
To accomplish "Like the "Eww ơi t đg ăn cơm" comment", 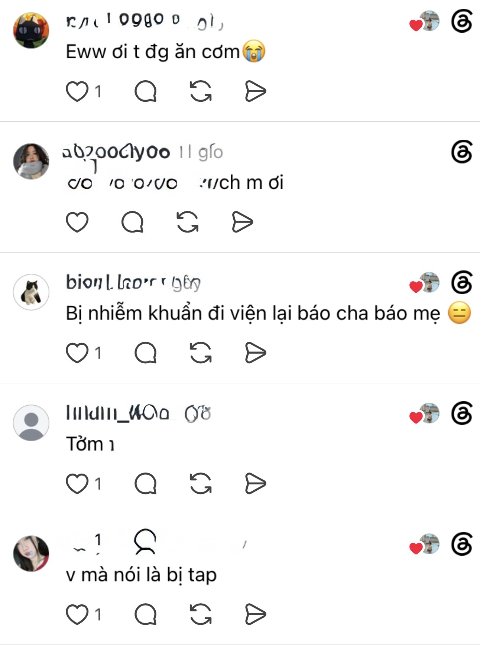I will click(77, 91).
